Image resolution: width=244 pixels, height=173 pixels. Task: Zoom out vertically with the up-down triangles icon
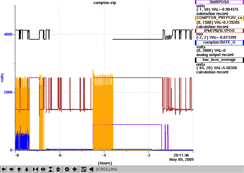[58, 169]
